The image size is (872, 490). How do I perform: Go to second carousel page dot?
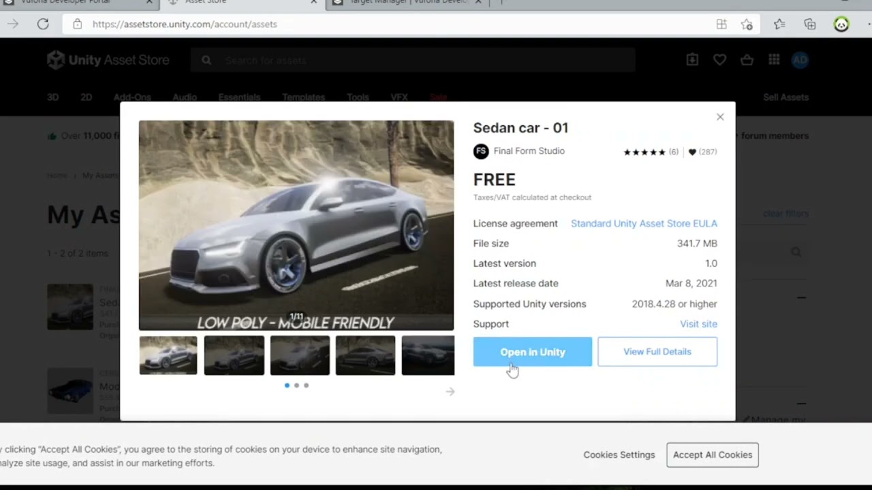[296, 385]
